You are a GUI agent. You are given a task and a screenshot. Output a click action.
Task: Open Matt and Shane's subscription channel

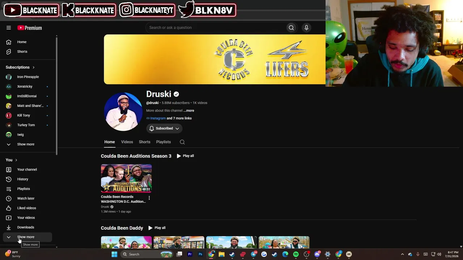click(x=28, y=106)
